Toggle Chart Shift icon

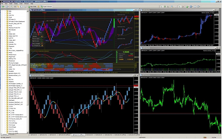point(183,6)
